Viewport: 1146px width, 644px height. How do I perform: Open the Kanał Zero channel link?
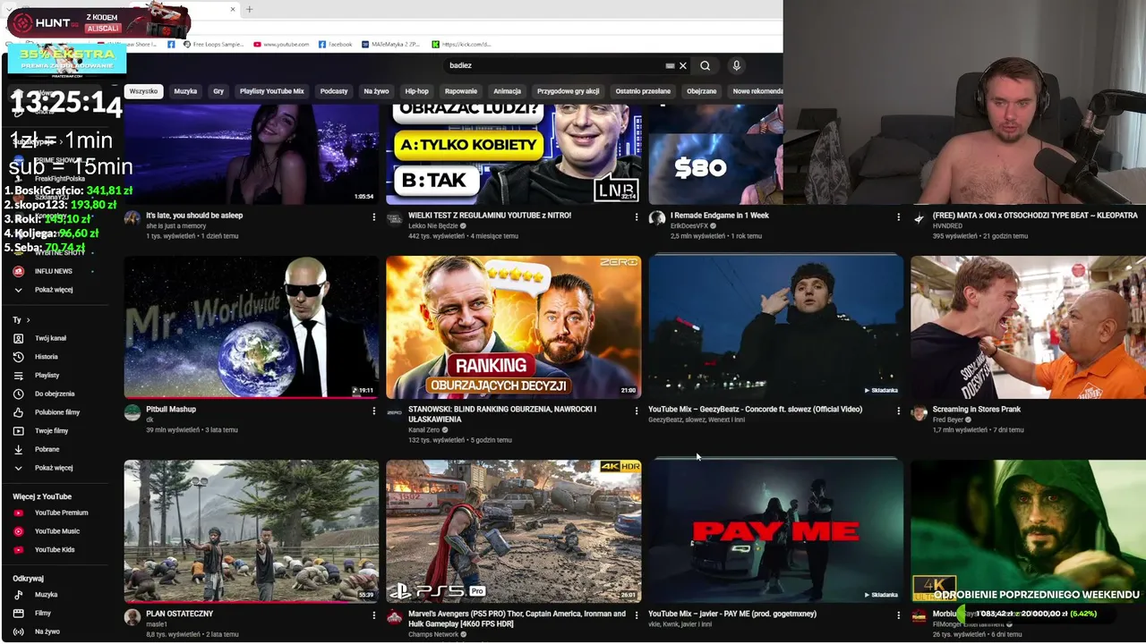coord(424,430)
